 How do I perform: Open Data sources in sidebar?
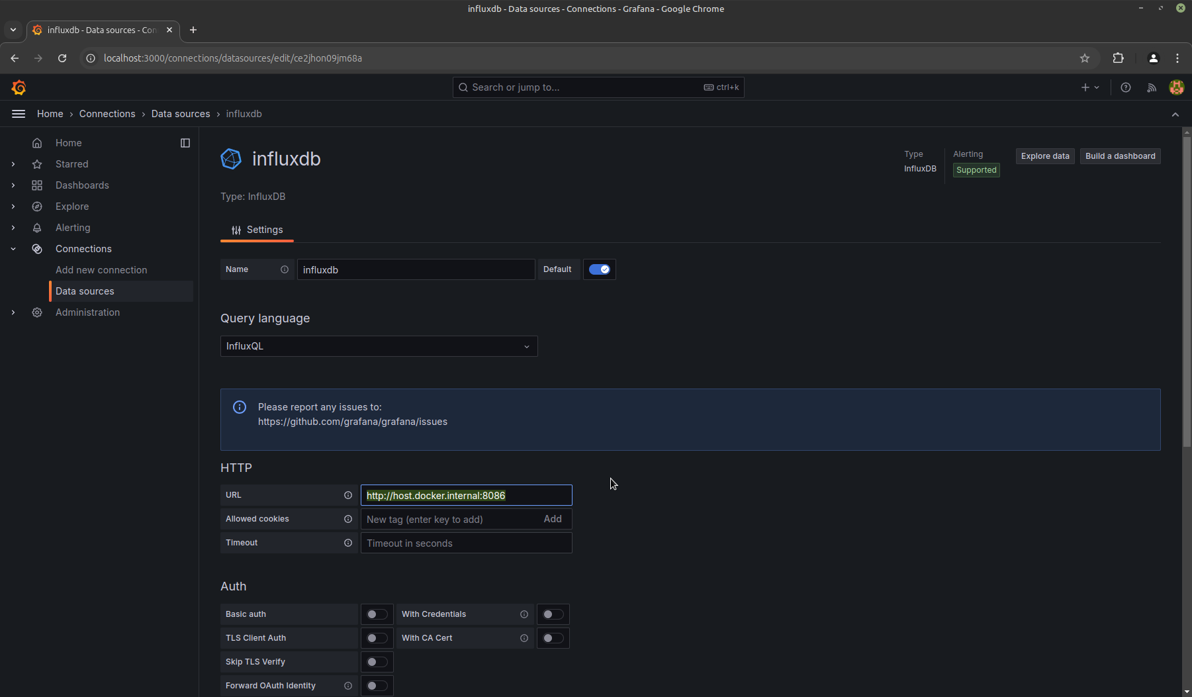[x=121, y=291]
